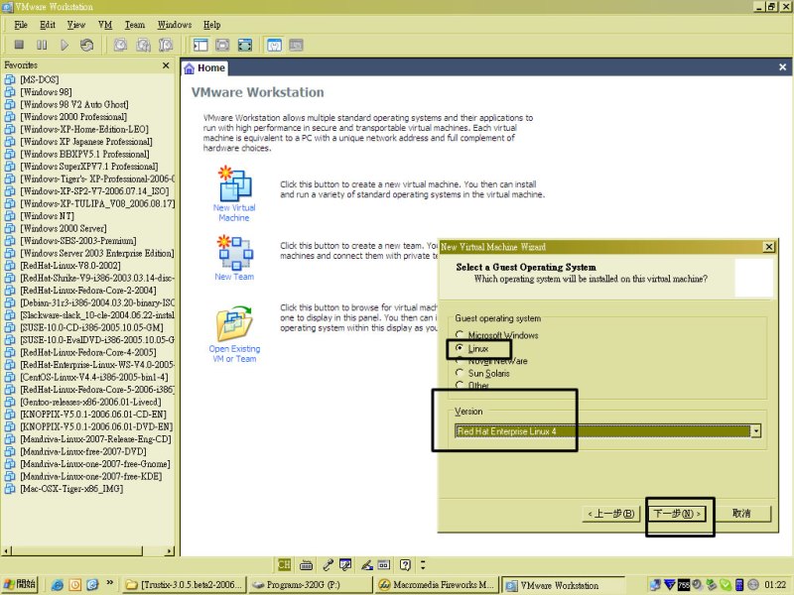Click the CH language bar indicator
This screenshot has height=595, width=794.
[x=285, y=564]
